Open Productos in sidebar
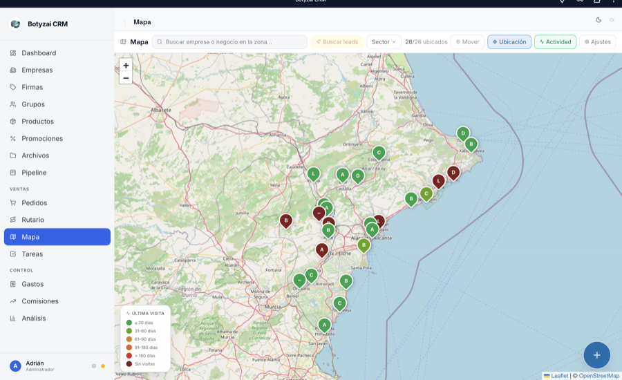 click(57, 121)
